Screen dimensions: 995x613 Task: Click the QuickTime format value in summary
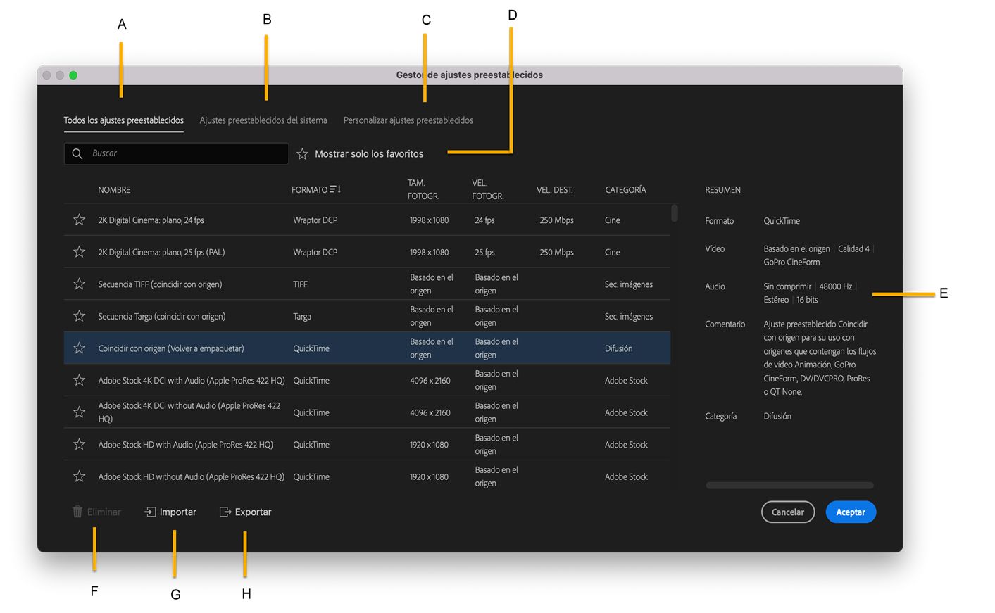782,221
